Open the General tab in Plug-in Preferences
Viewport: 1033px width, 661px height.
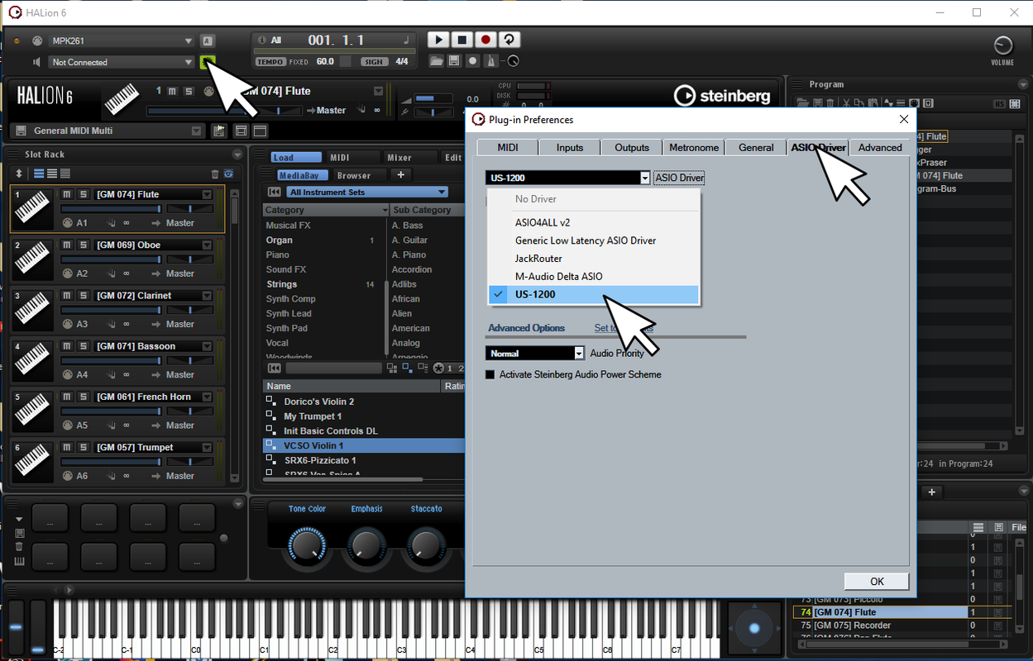pos(756,147)
